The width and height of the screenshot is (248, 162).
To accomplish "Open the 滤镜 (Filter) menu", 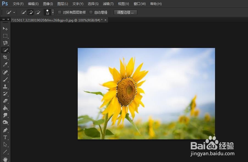I will (x=108, y=4).
